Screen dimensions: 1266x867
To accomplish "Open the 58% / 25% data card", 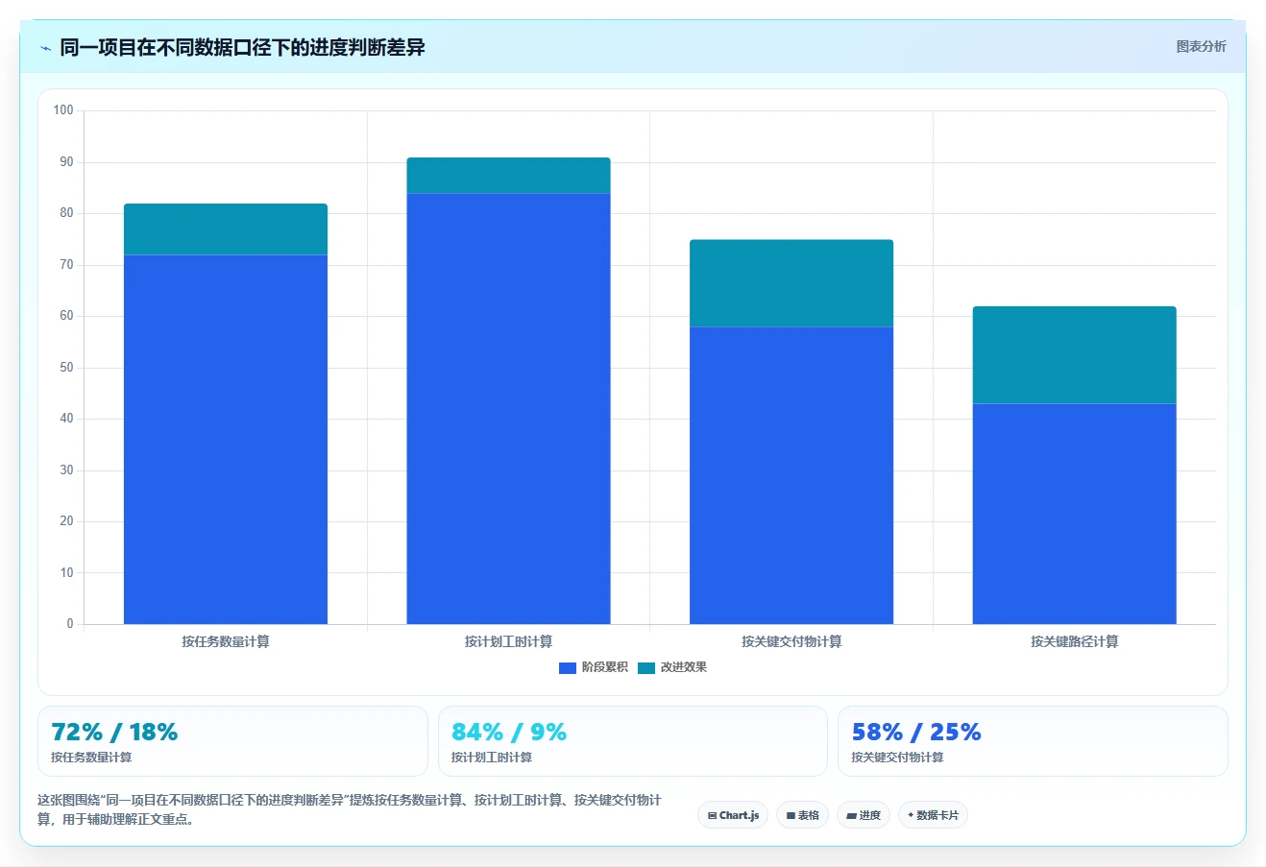I will [1033, 741].
